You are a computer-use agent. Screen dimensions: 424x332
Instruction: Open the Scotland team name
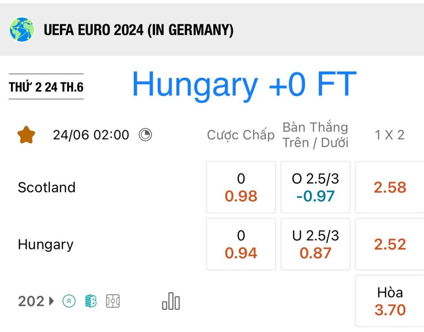46,187
